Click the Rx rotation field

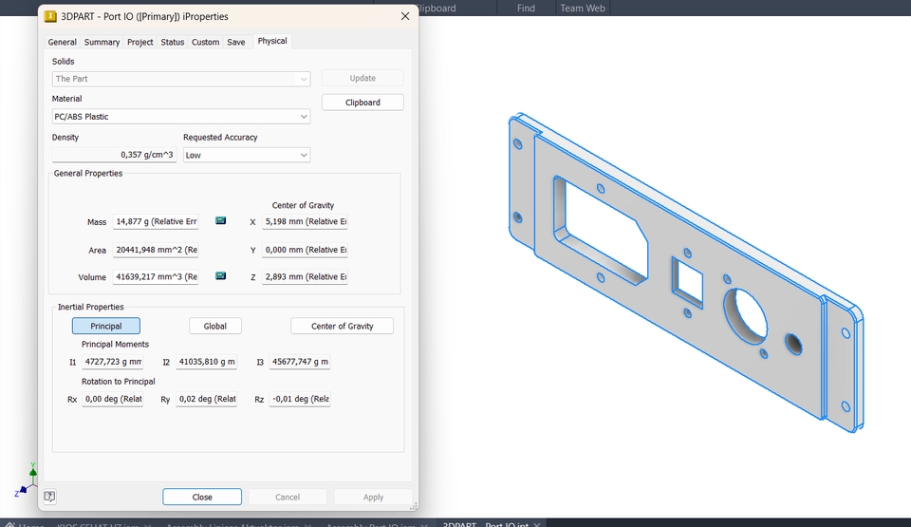point(113,399)
